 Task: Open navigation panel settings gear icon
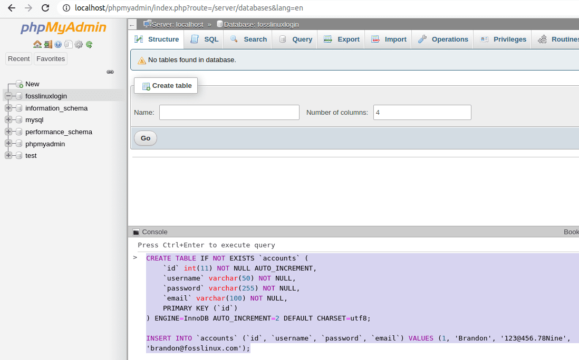(x=79, y=45)
